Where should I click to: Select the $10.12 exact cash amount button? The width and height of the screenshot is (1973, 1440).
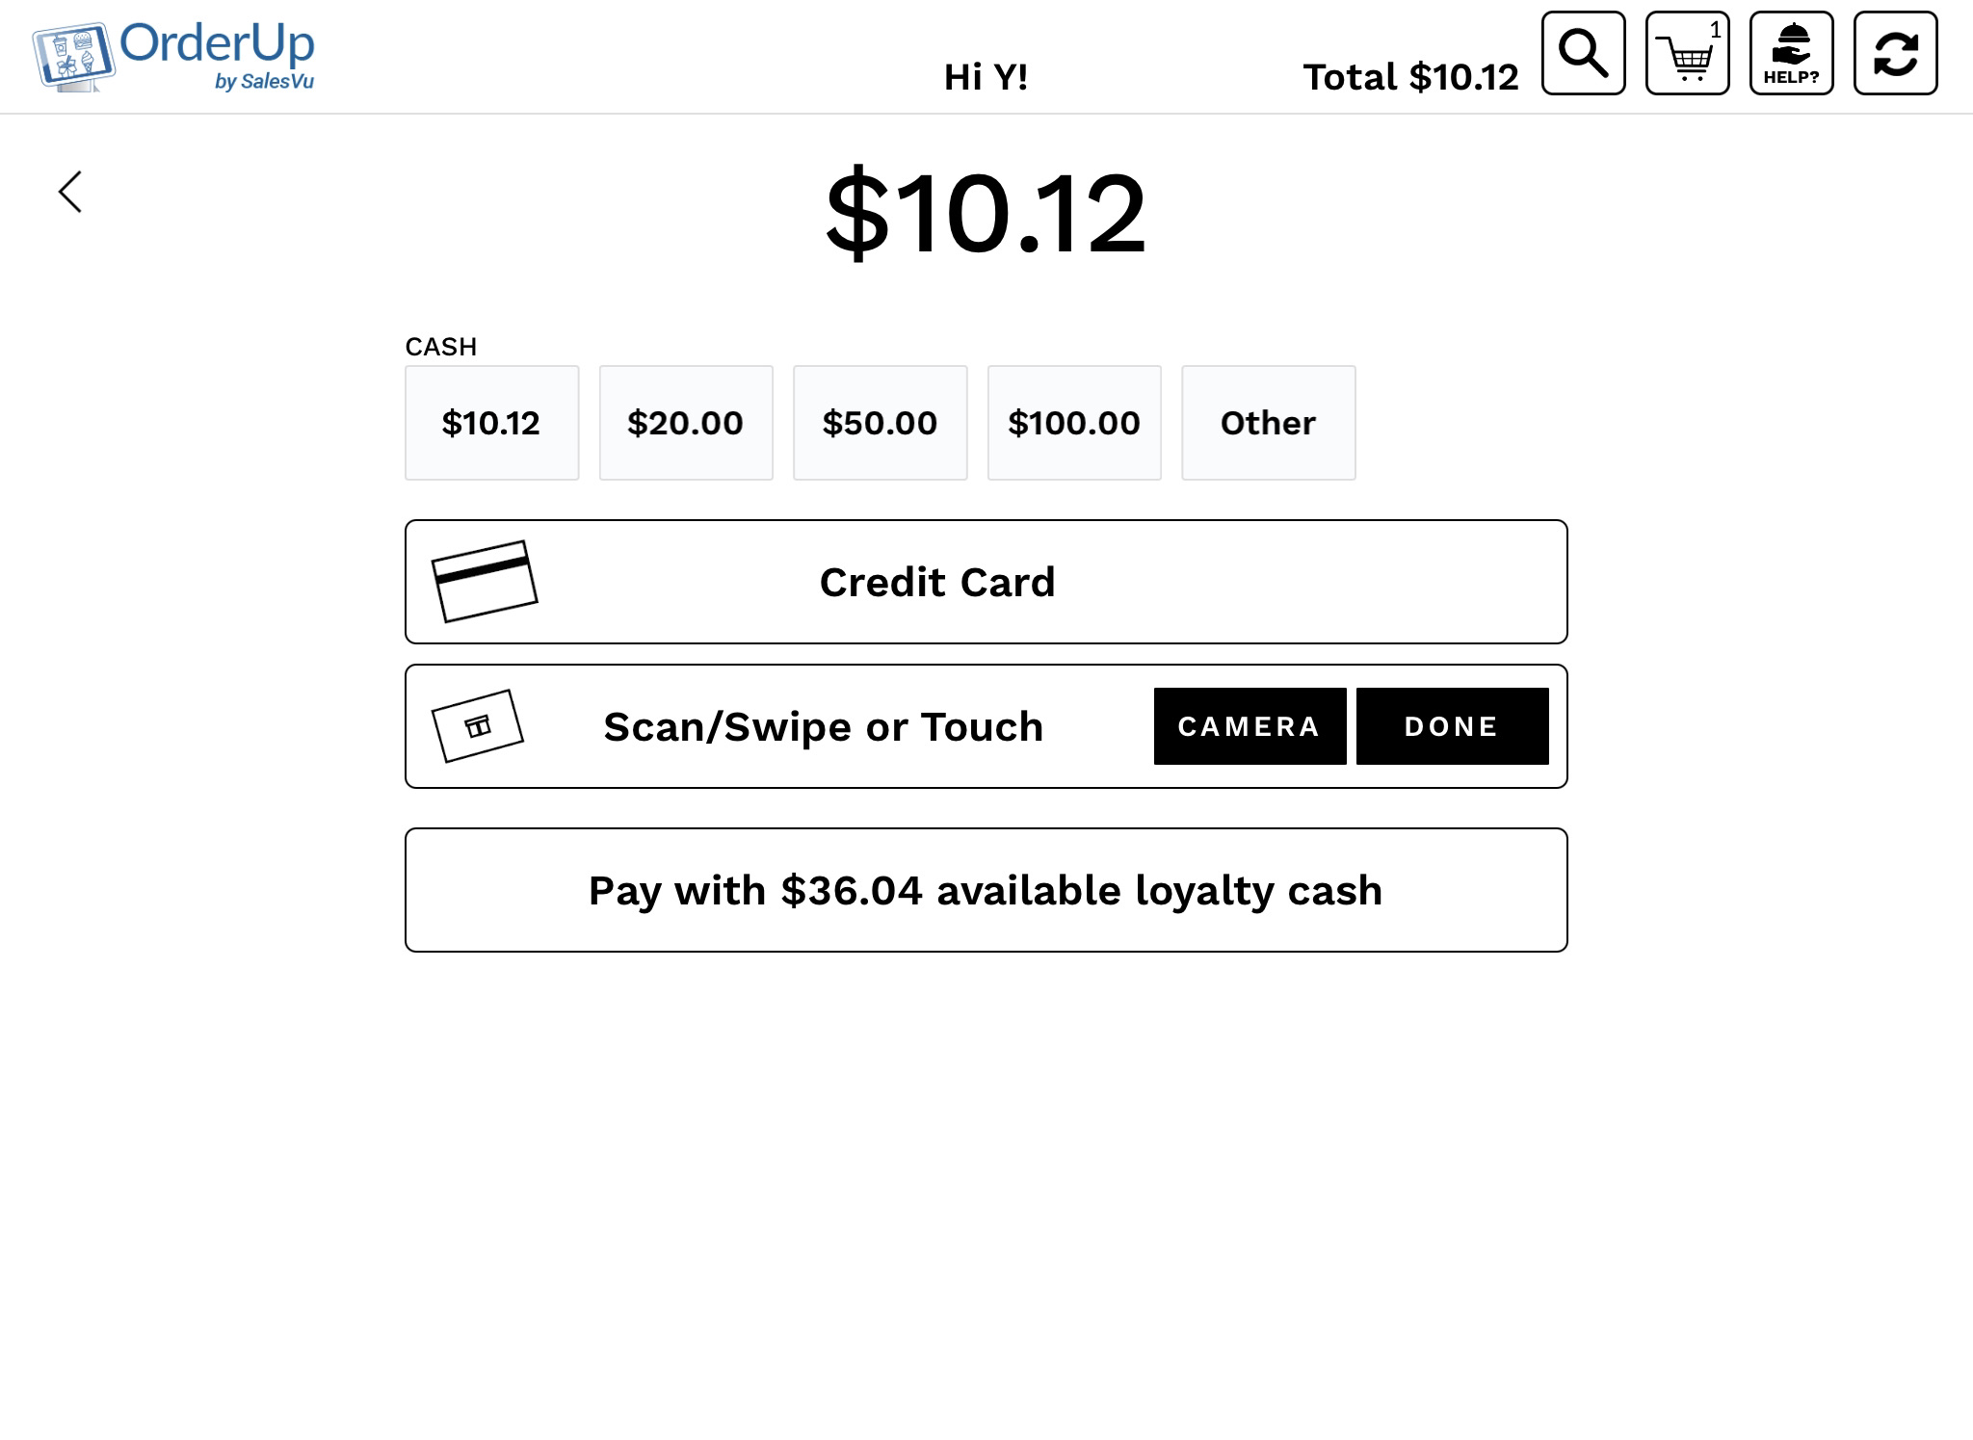(491, 422)
